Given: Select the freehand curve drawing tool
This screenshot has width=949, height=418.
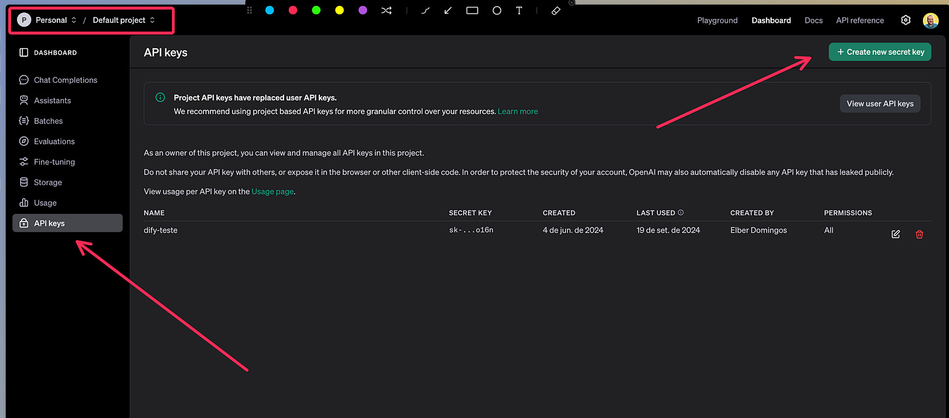Looking at the screenshot, I should [426, 10].
